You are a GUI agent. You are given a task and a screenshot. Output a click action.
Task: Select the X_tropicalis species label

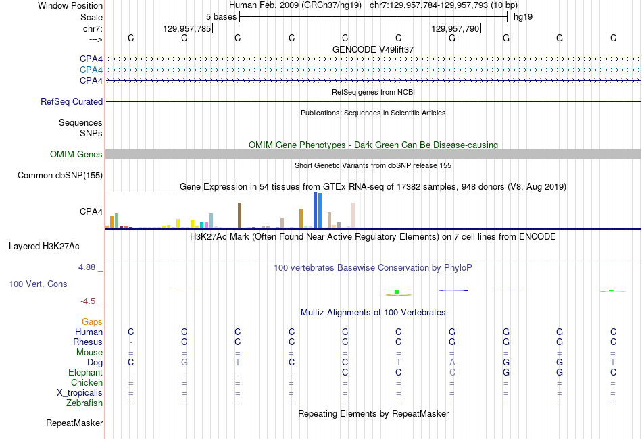click(80, 393)
